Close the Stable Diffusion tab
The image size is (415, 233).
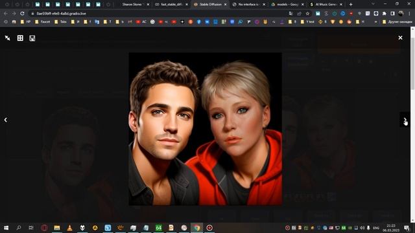click(225, 5)
